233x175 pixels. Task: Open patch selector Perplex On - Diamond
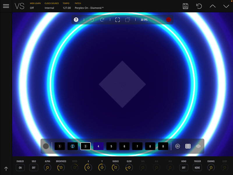[89, 6]
